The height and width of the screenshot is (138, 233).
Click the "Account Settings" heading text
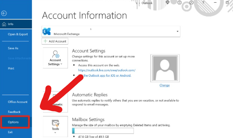(x=89, y=51)
